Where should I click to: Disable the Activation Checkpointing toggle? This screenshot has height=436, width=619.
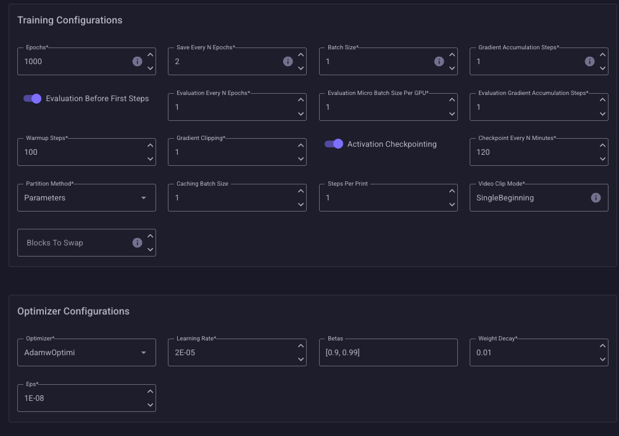pyautogui.click(x=334, y=144)
